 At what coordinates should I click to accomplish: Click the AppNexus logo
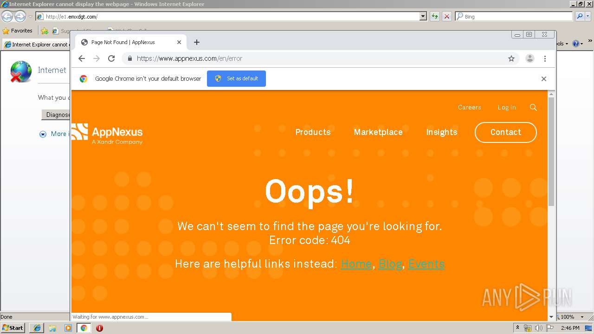coord(107,134)
